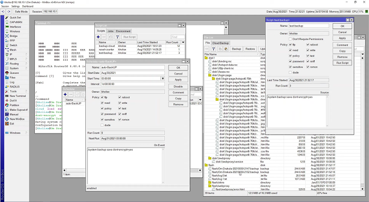Click the Run Script button in the Script window
Screen dimensions: 369x202
point(342,63)
